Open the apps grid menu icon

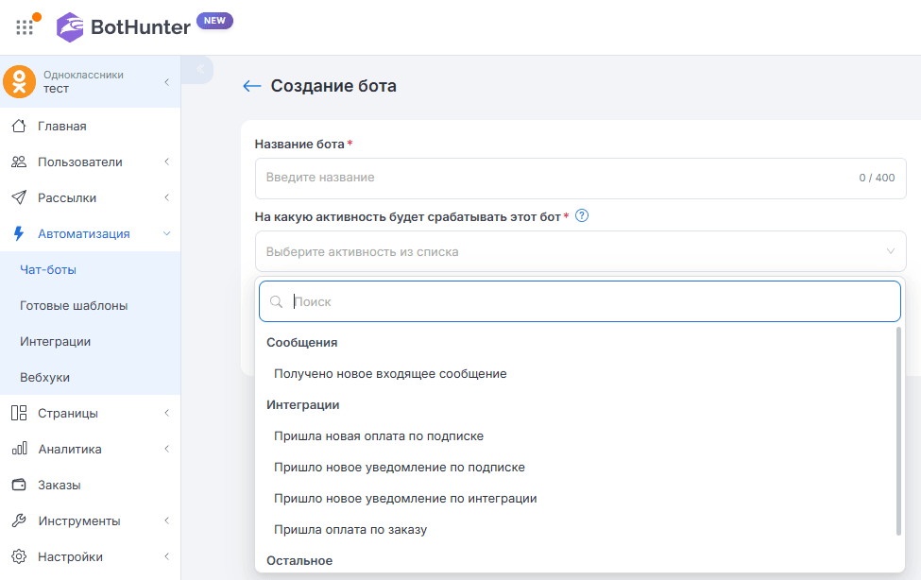pyautogui.click(x=24, y=27)
